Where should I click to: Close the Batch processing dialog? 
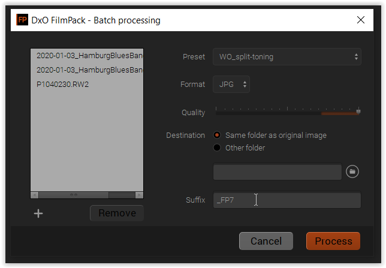[361, 20]
